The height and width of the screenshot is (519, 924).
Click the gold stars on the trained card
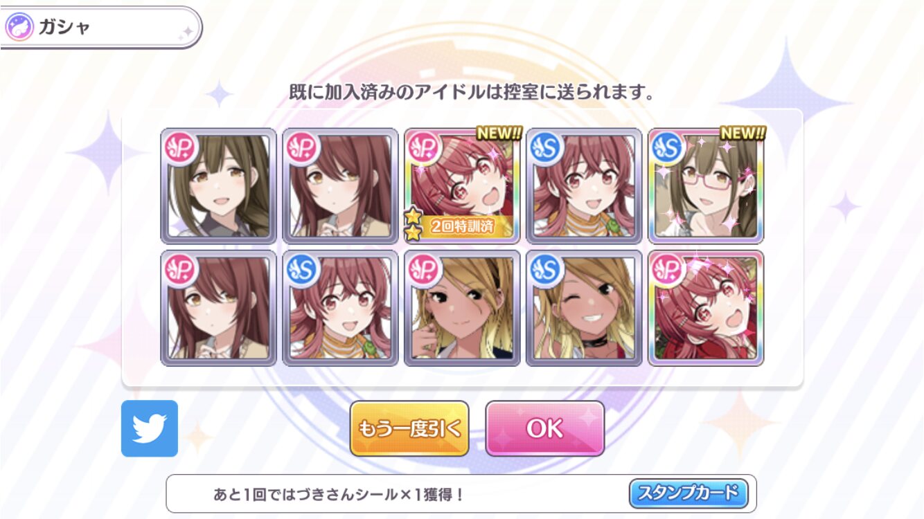click(413, 225)
